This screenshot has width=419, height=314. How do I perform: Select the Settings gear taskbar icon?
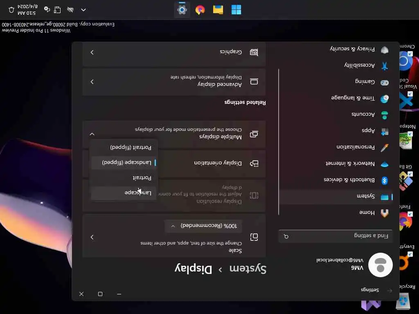click(182, 10)
